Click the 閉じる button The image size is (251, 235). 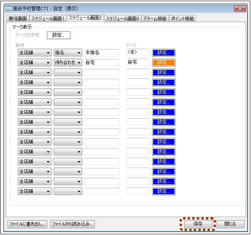230,224
